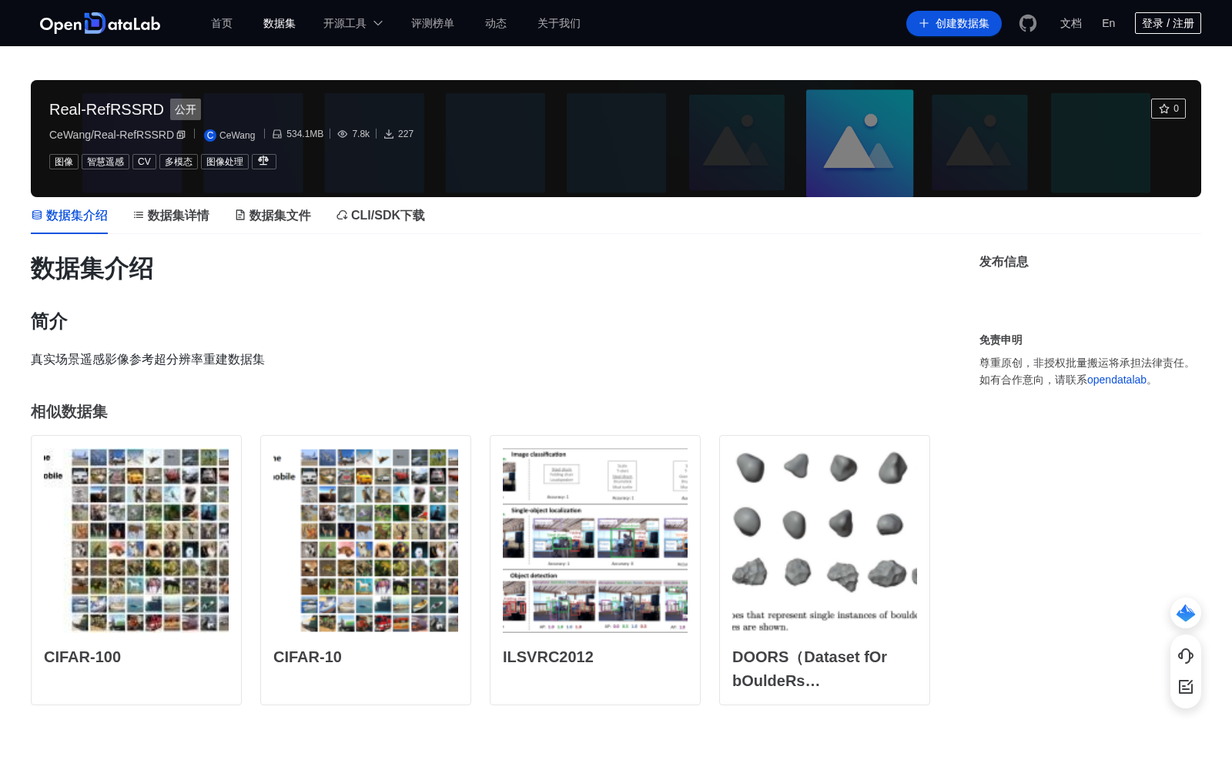Click the 多模态 tag
The image size is (1232, 770).
click(179, 162)
